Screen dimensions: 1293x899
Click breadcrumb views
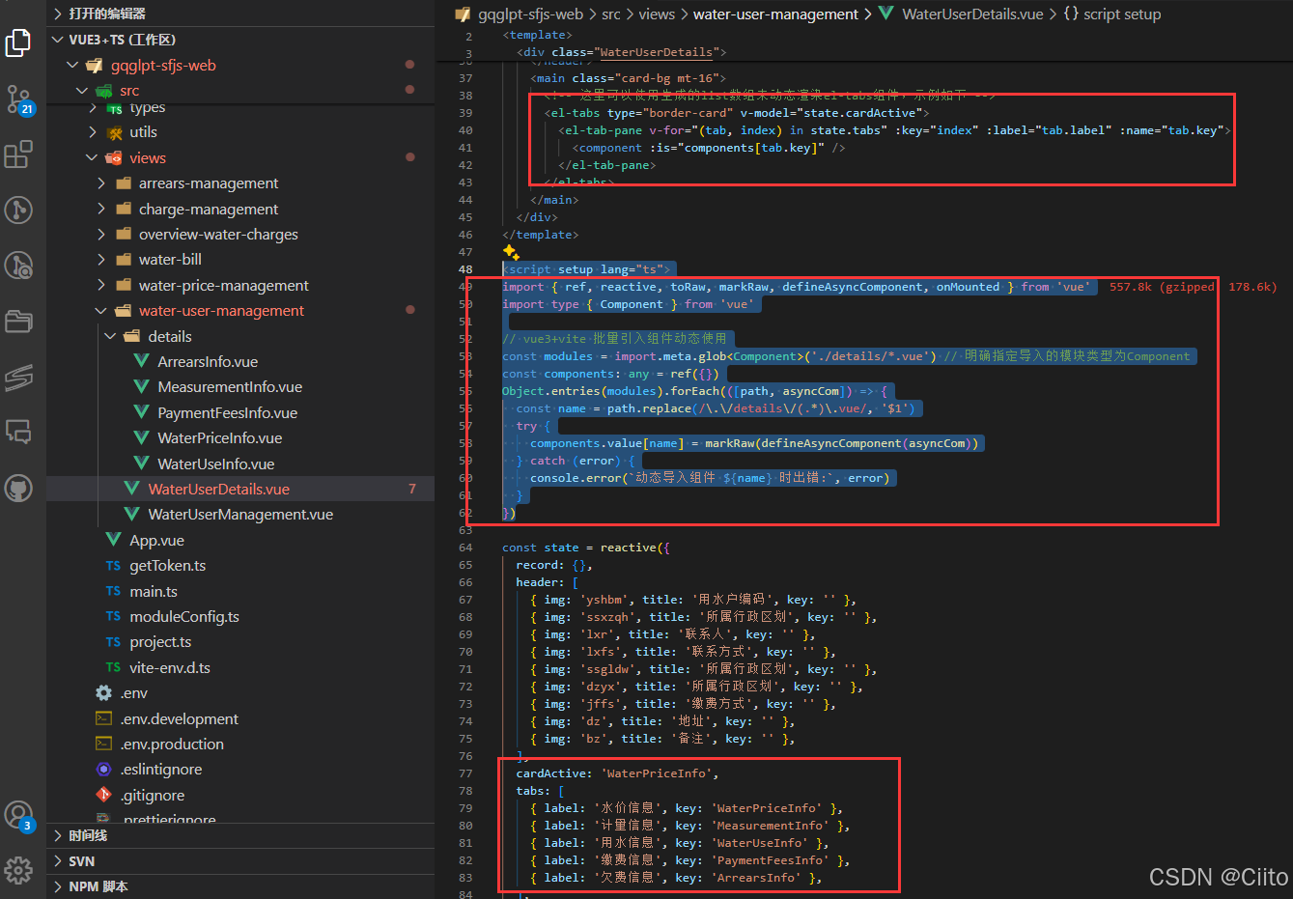(x=657, y=14)
